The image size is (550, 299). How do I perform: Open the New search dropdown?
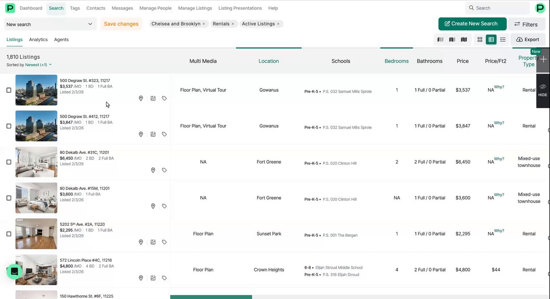pyautogui.click(x=49, y=24)
